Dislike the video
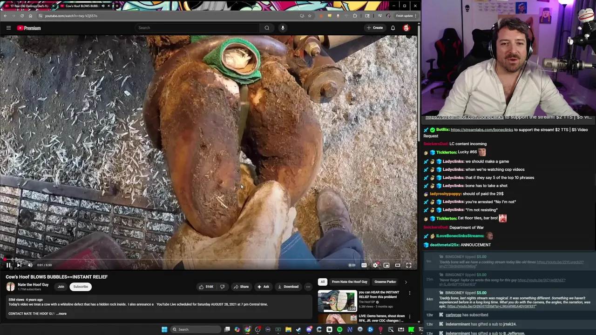 click(222, 287)
